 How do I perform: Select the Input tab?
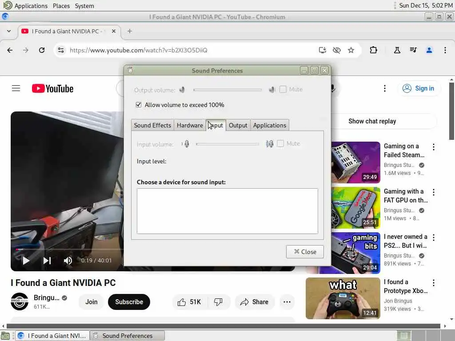point(216,125)
